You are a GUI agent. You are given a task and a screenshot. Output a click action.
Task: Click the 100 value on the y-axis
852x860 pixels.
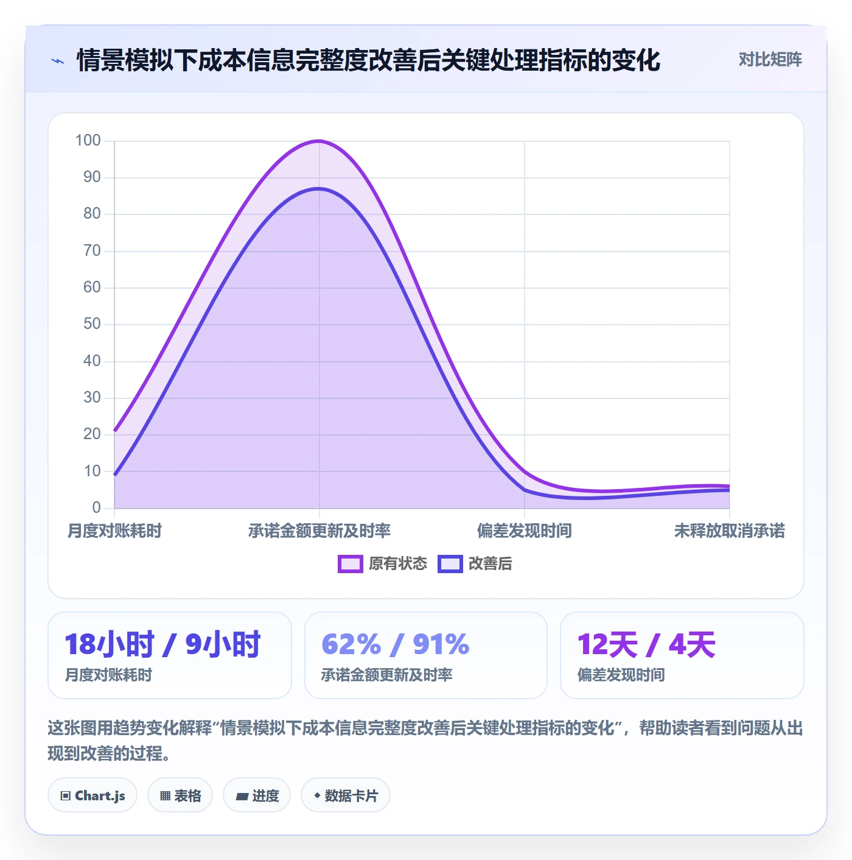point(88,141)
